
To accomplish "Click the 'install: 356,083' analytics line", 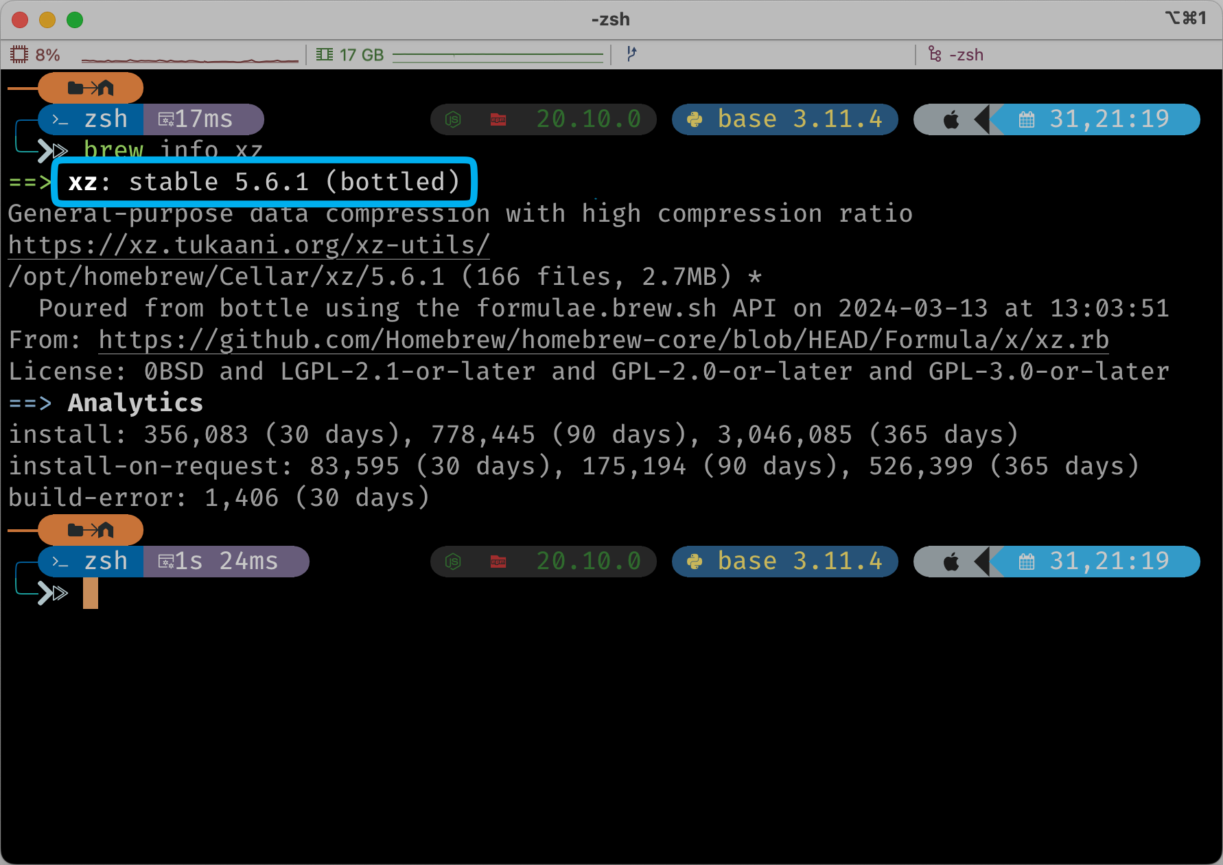I will [513, 435].
